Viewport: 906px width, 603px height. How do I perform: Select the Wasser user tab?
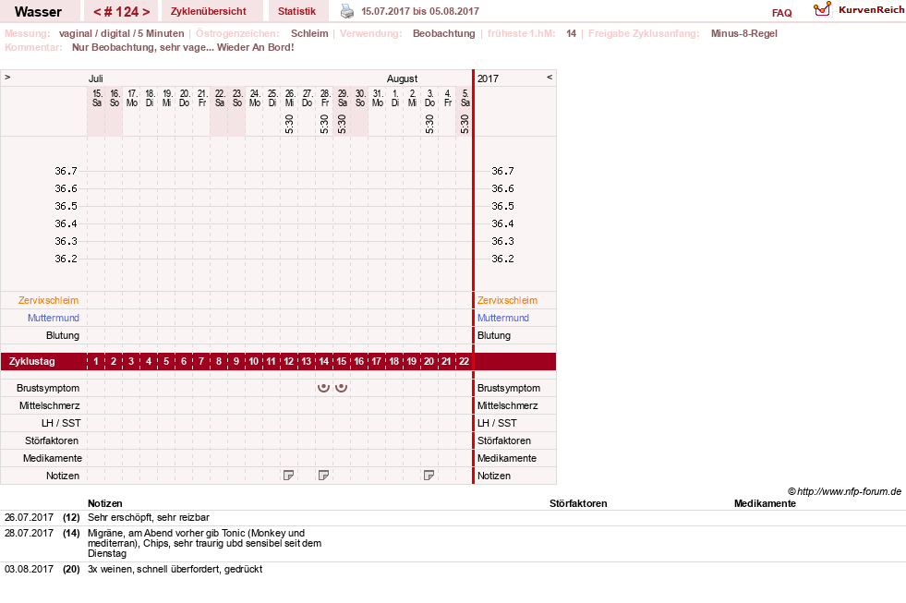38,12
